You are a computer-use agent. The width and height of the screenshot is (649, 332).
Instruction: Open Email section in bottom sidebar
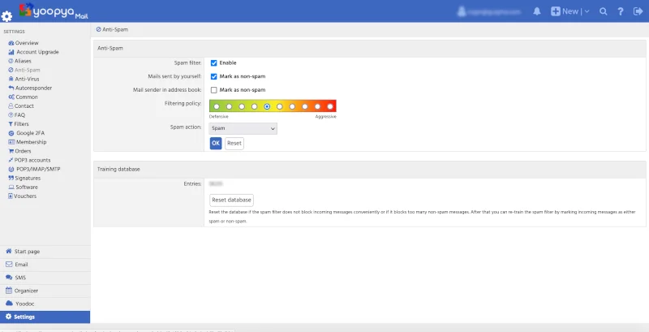click(x=21, y=265)
